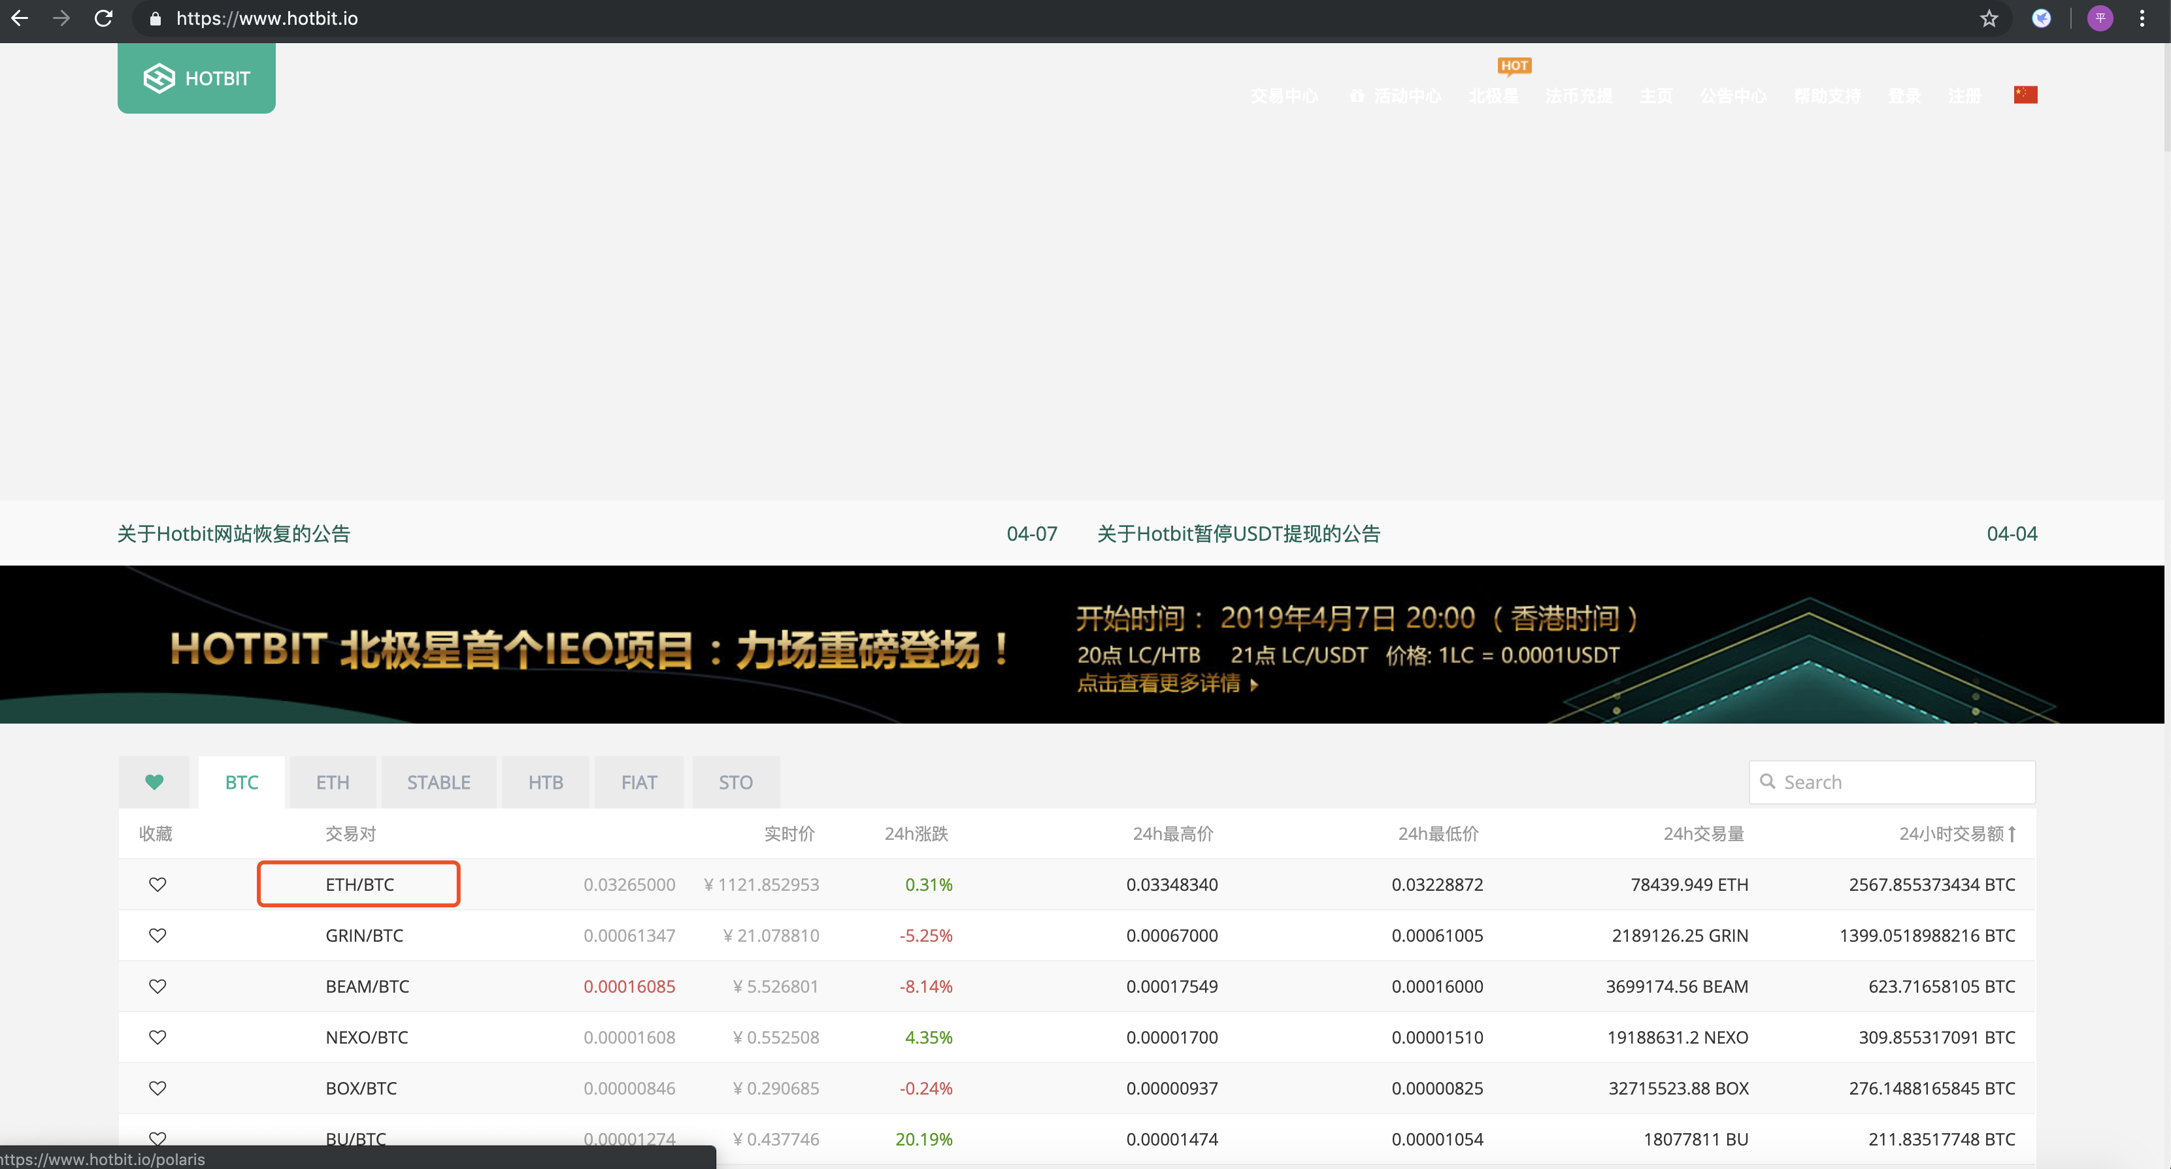The width and height of the screenshot is (2171, 1169).
Task: Switch to the FIAT market tab
Action: 639,782
